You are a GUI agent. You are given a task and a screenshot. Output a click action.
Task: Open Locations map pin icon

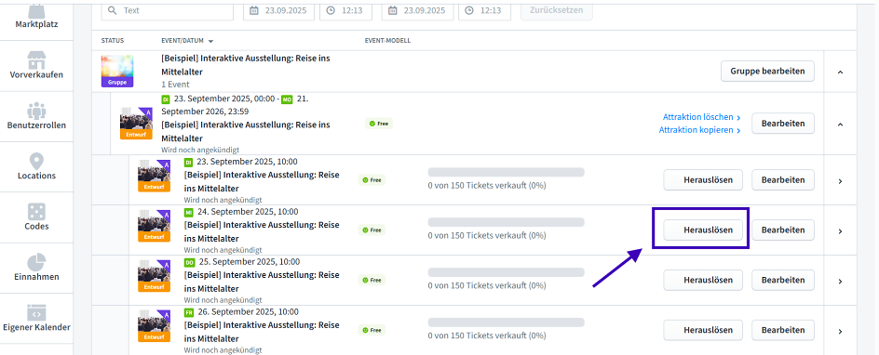36,161
